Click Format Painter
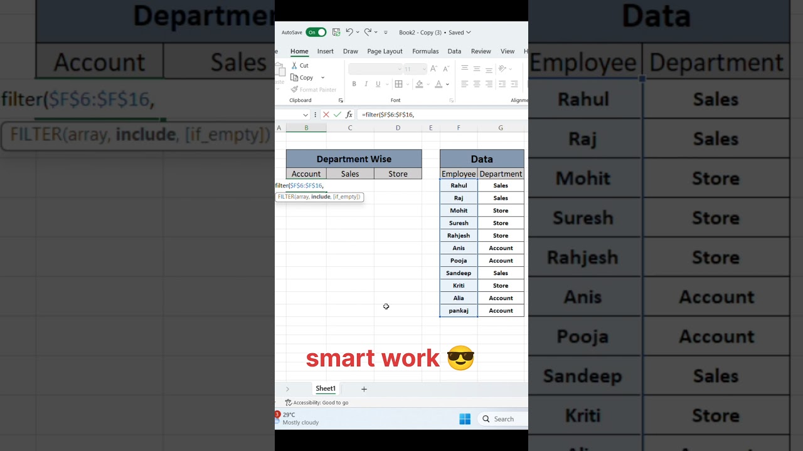Image resolution: width=803 pixels, height=451 pixels. click(314, 90)
